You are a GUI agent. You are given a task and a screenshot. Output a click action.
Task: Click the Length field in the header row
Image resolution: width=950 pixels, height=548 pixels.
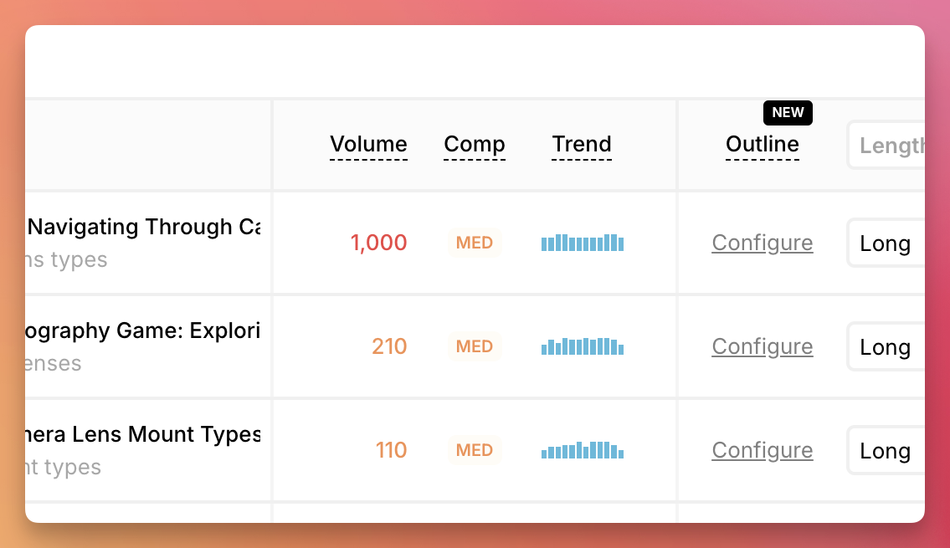(x=889, y=146)
